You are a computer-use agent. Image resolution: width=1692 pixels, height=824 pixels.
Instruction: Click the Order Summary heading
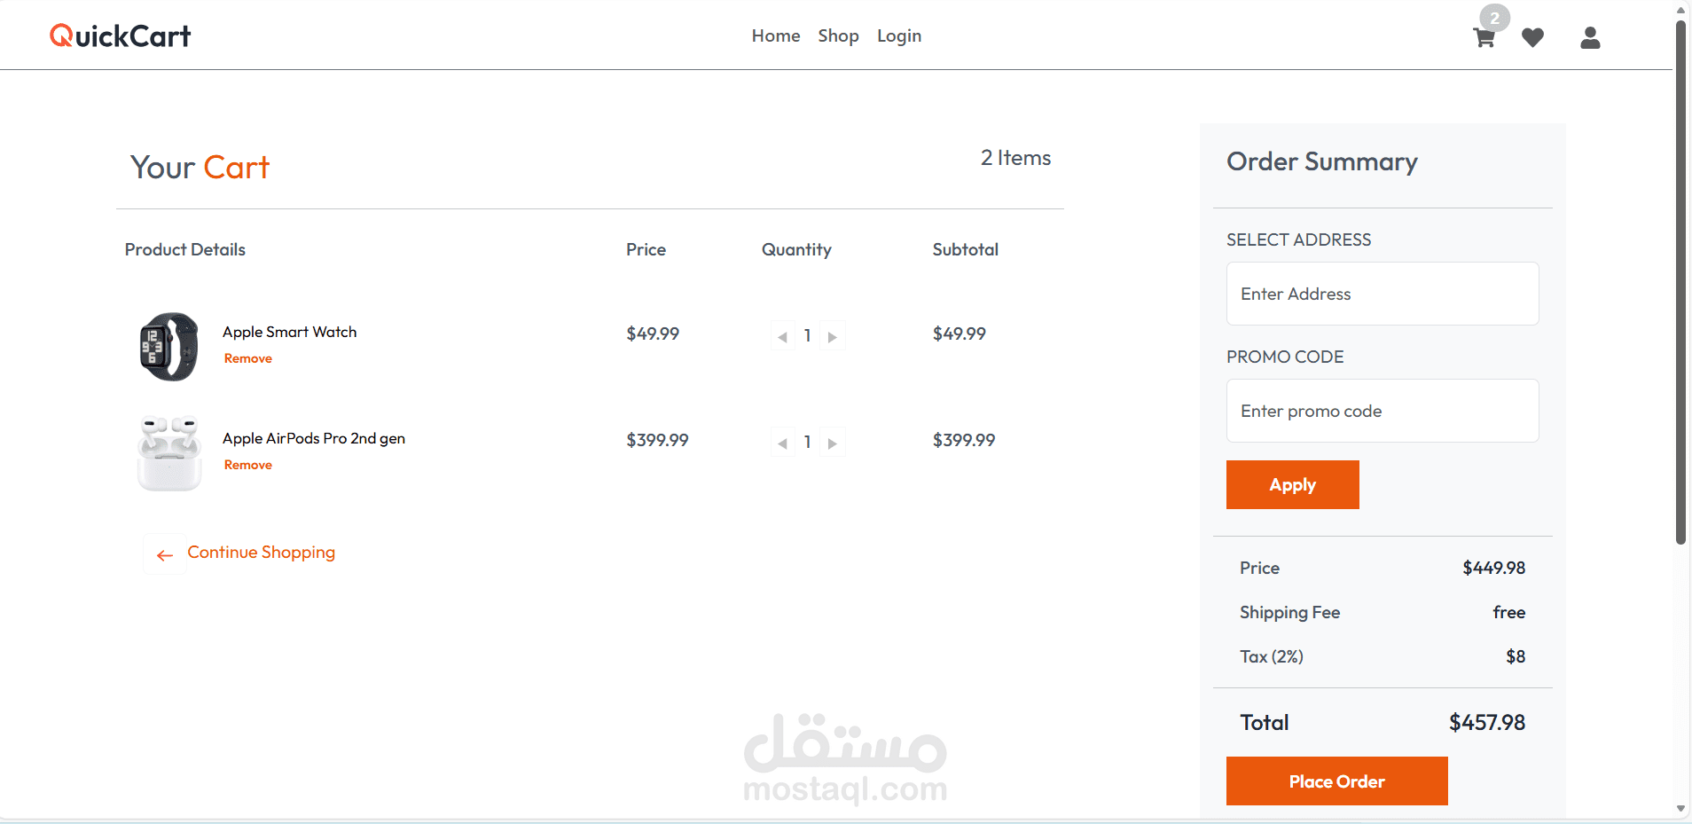point(1322,161)
